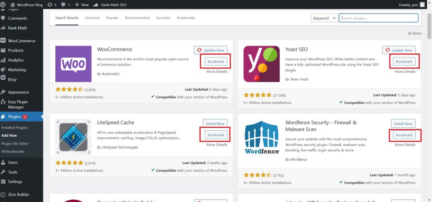Viewport: 432px width, 202px height.
Task: Select Add New plugins submenu
Action: 9,136
